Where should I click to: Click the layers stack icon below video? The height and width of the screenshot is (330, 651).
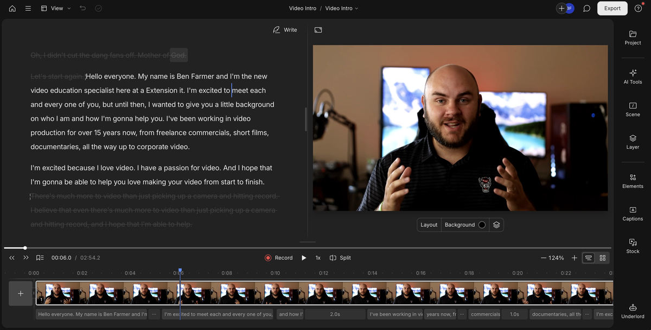(x=496, y=225)
